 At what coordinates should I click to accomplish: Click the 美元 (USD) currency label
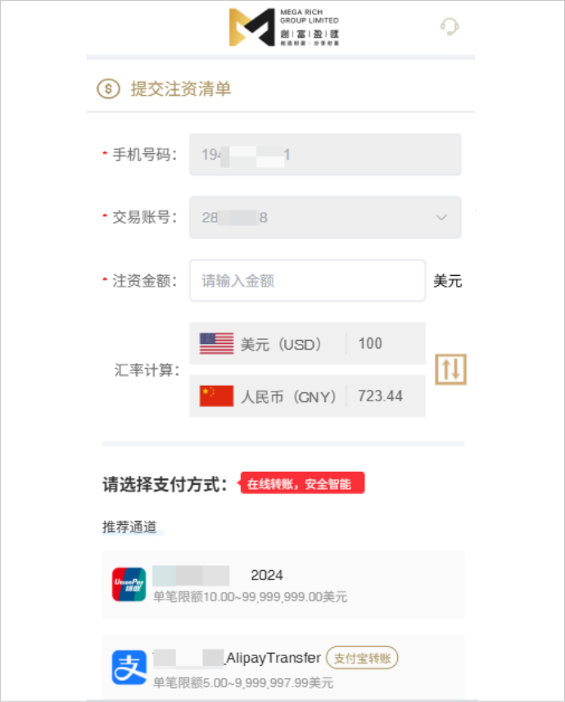point(281,344)
